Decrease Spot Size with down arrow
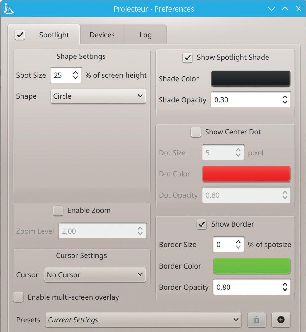The width and height of the screenshot is (306, 332). pyautogui.click(x=76, y=78)
